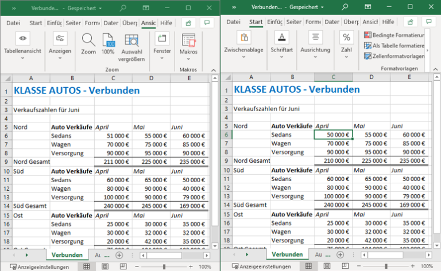
Task: Open Zwischenablage icon in right window
Action: [x=244, y=37]
